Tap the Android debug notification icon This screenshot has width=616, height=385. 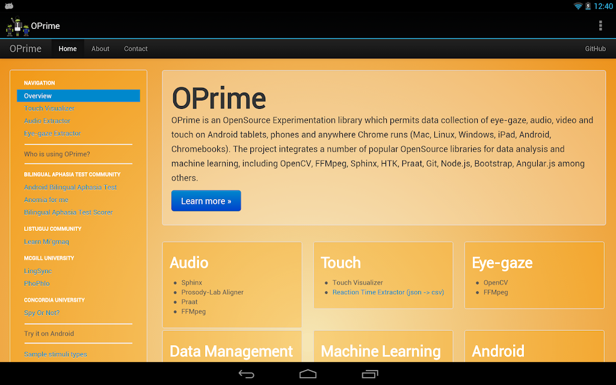tap(9, 6)
